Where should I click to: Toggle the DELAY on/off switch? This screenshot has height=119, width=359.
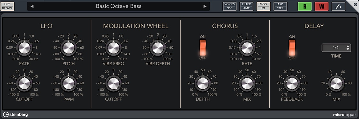(292, 47)
